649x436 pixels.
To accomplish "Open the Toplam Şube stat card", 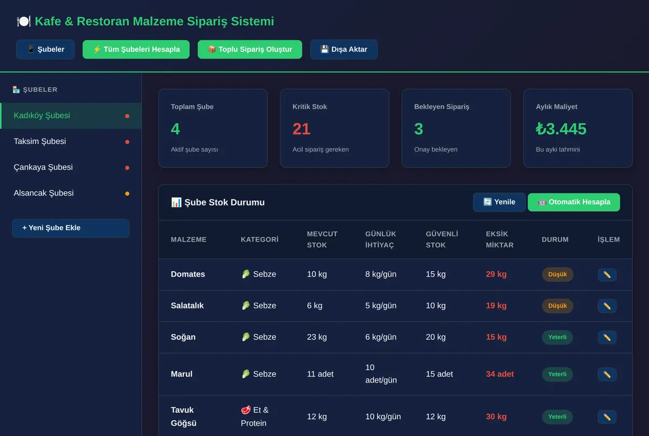I will [213, 128].
